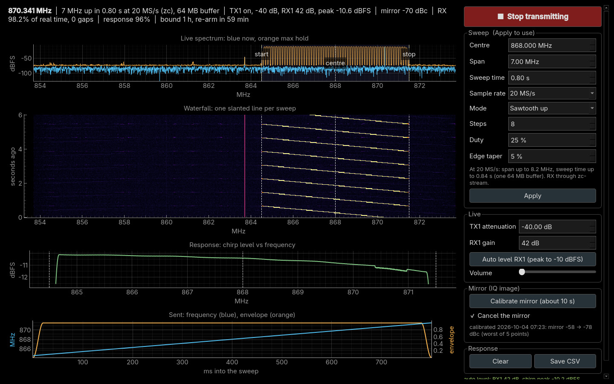This screenshot has width=614, height=384.
Task: Select the Edge taper field
Action: [552, 156]
